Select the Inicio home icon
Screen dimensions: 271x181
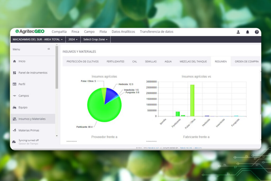(14, 61)
